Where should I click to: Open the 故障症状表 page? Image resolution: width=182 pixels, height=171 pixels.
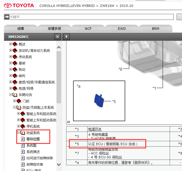tap(35, 164)
